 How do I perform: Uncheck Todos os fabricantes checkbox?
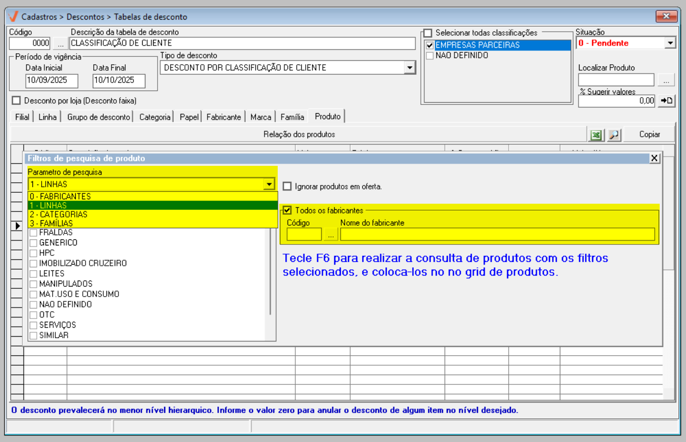point(288,210)
